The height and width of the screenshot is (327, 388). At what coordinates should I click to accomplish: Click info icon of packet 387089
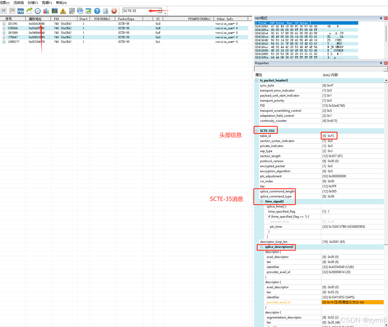4,33
